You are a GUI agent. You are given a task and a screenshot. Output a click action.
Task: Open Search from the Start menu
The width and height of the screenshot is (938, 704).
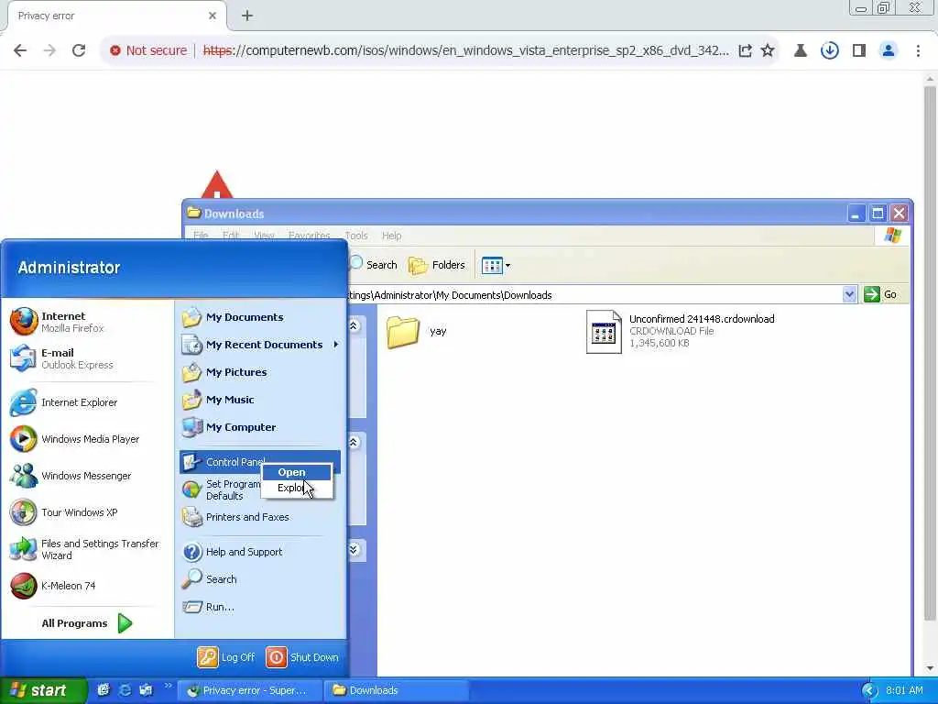point(260,579)
